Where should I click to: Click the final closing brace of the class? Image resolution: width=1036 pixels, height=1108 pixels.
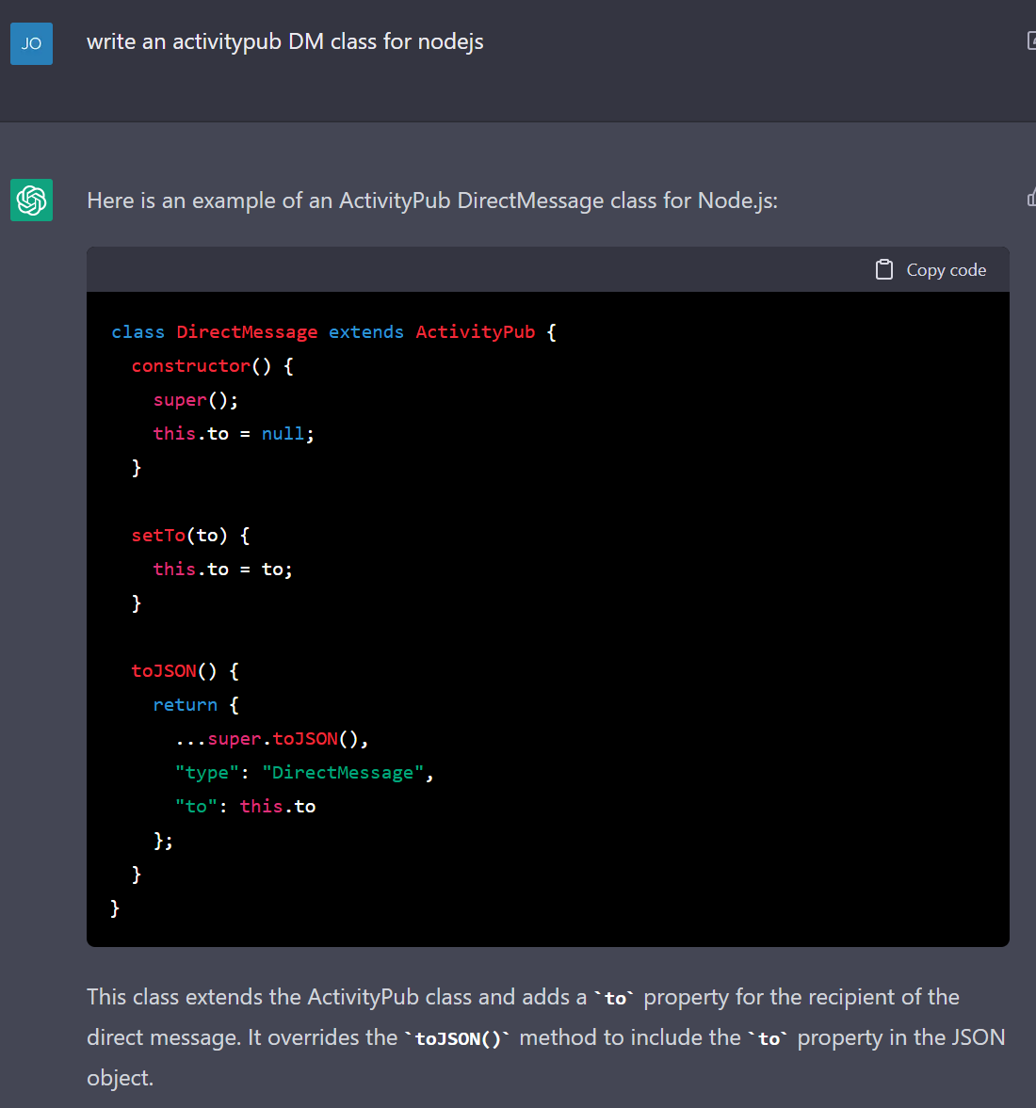click(x=115, y=908)
